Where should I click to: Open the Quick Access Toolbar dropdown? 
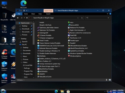(x=26, y=11)
